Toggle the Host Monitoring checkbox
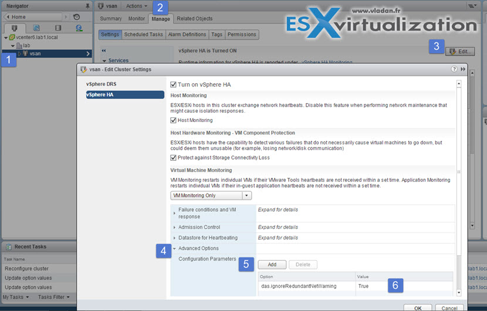This screenshot has width=487, height=311. pyautogui.click(x=173, y=120)
